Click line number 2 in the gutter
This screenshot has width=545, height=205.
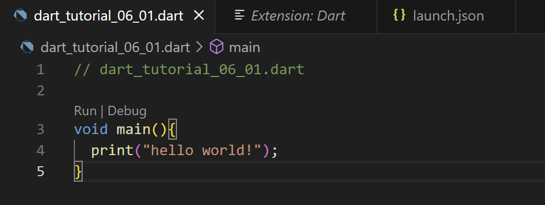[41, 91]
